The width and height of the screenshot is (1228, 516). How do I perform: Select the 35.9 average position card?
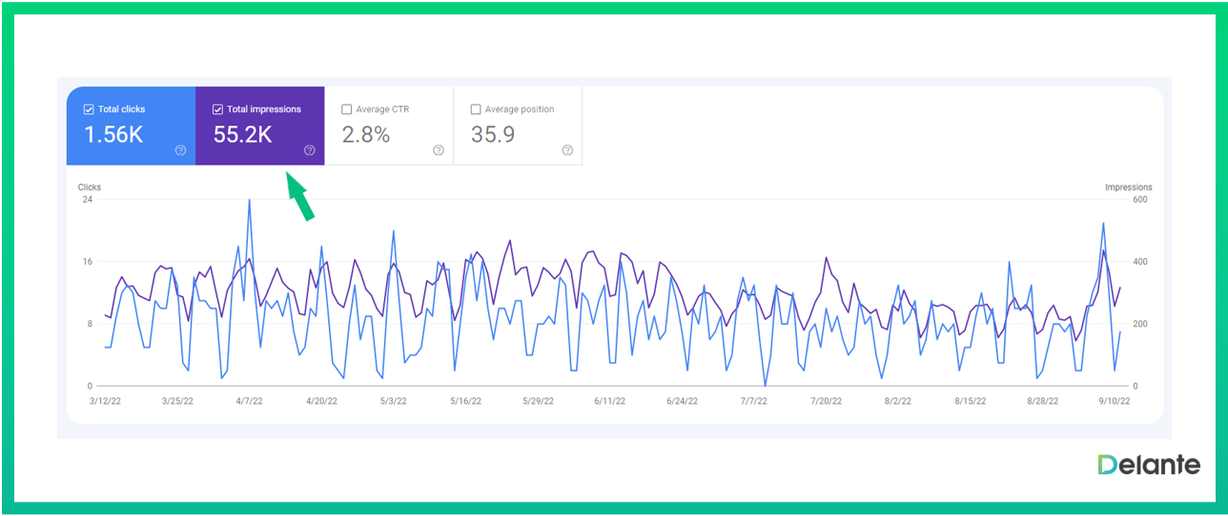(518, 126)
